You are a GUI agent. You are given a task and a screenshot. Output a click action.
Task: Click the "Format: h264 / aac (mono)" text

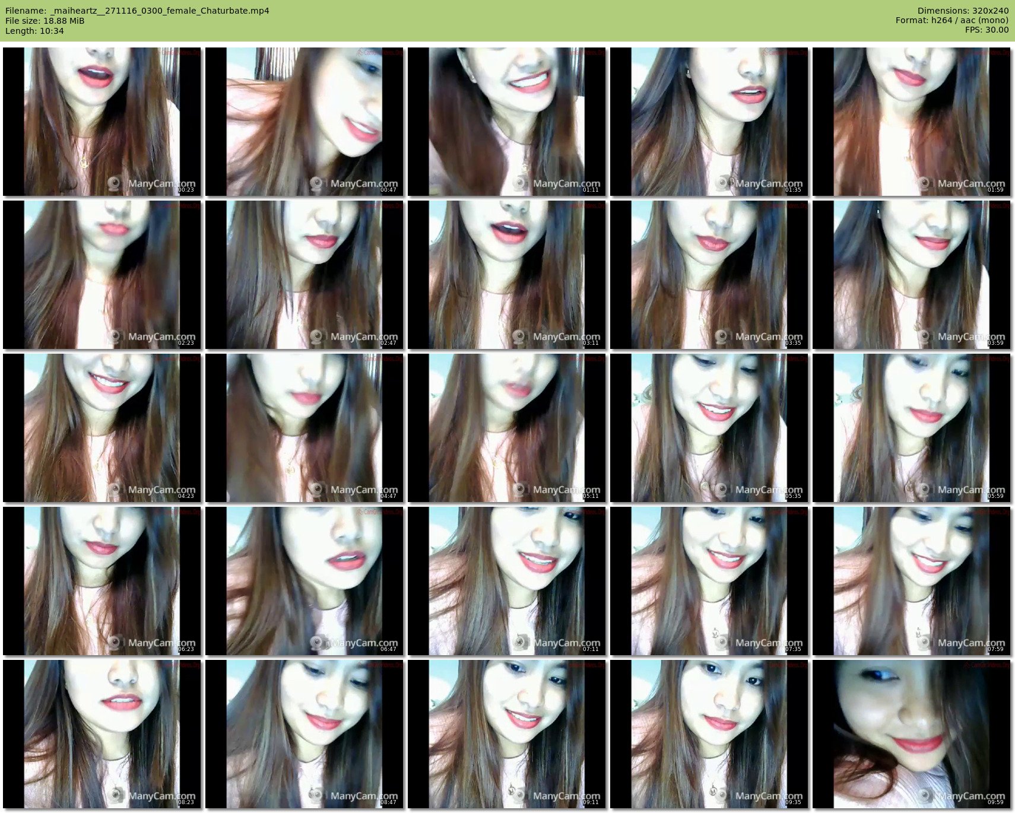point(952,21)
